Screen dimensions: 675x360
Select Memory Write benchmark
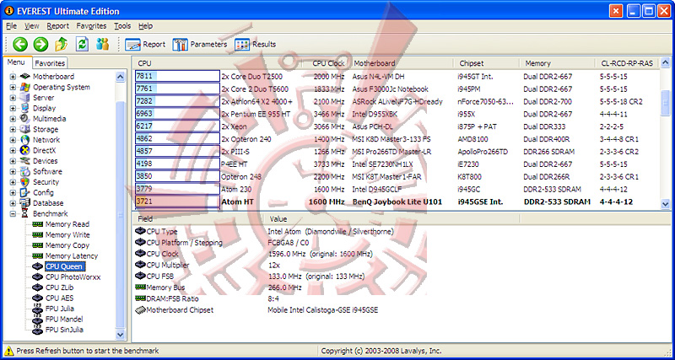(67, 235)
